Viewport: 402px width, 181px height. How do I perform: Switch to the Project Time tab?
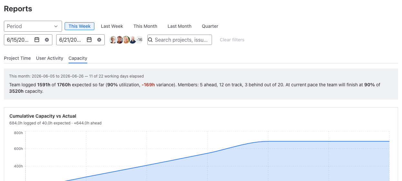pyautogui.click(x=17, y=58)
